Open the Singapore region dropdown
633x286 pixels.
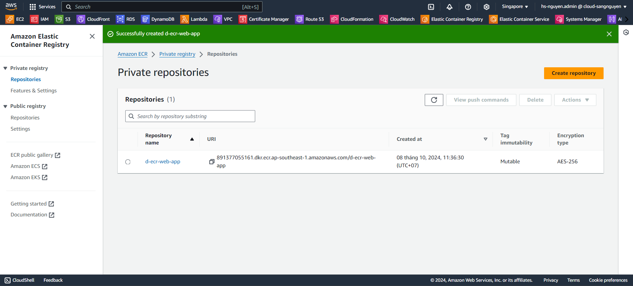coord(515,7)
